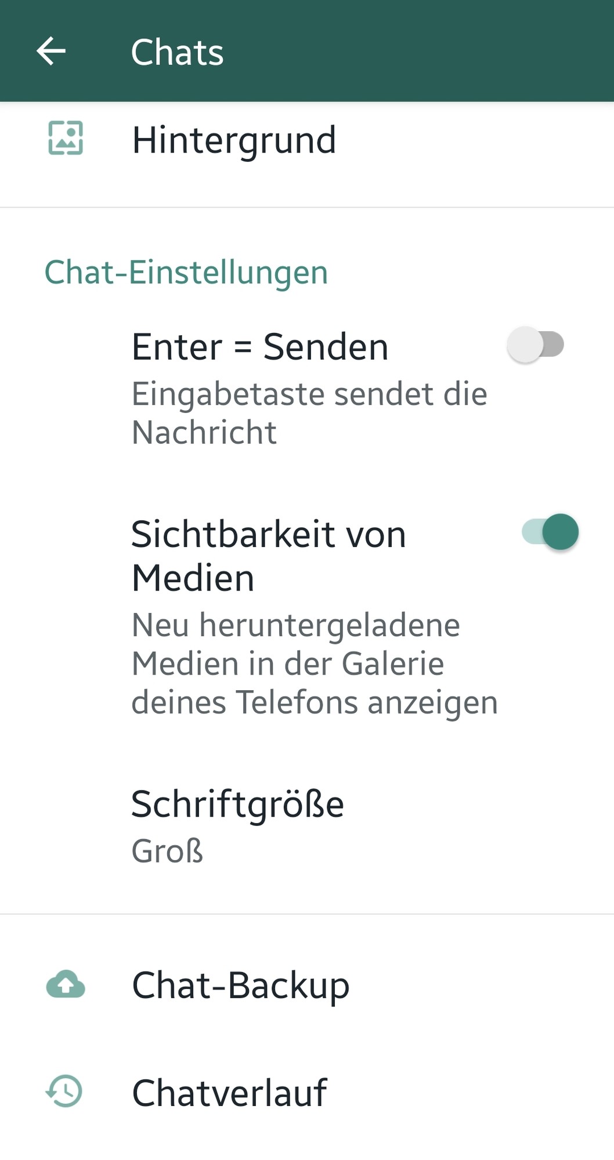
Task: Tap the Eingabetaste sendet die Nachricht description
Action: (x=309, y=413)
